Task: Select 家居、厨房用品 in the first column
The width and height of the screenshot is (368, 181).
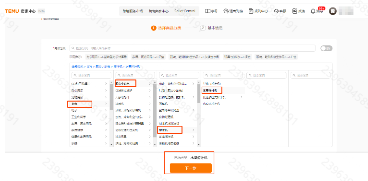Action: [x=90, y=123]
